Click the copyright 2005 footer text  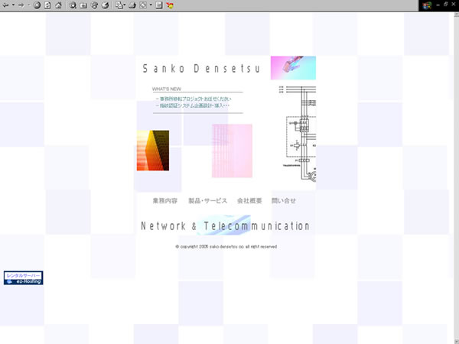(x=226, y=247)
